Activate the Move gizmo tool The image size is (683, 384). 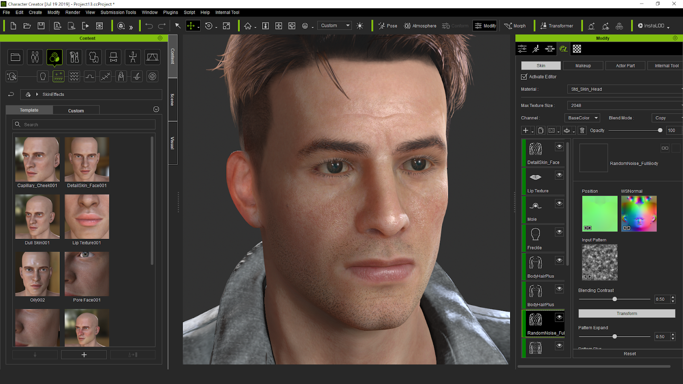(191, 26)
